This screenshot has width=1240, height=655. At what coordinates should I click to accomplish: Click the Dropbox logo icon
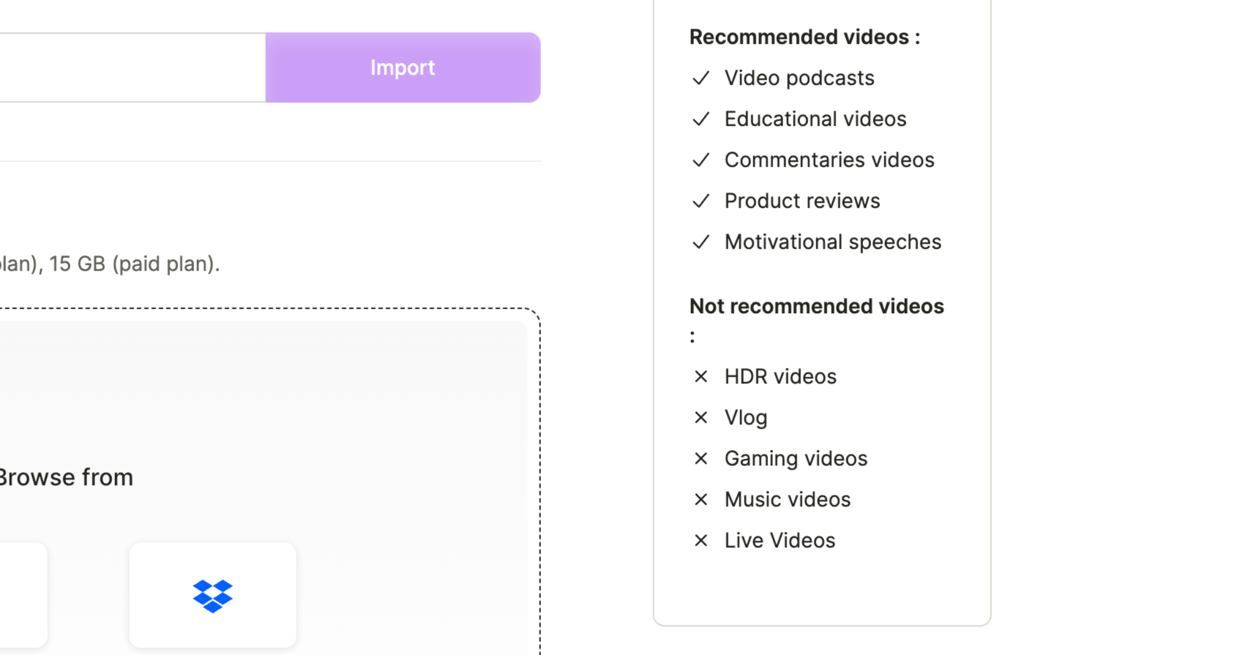213,596
